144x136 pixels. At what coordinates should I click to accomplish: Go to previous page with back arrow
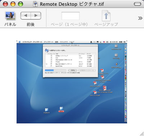tap(26, 15)
